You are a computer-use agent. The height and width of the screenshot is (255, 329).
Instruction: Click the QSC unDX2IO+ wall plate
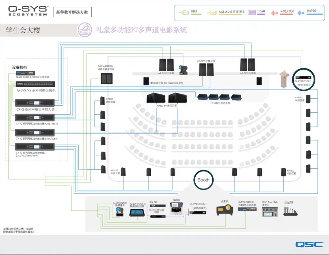tap(107, 79)
